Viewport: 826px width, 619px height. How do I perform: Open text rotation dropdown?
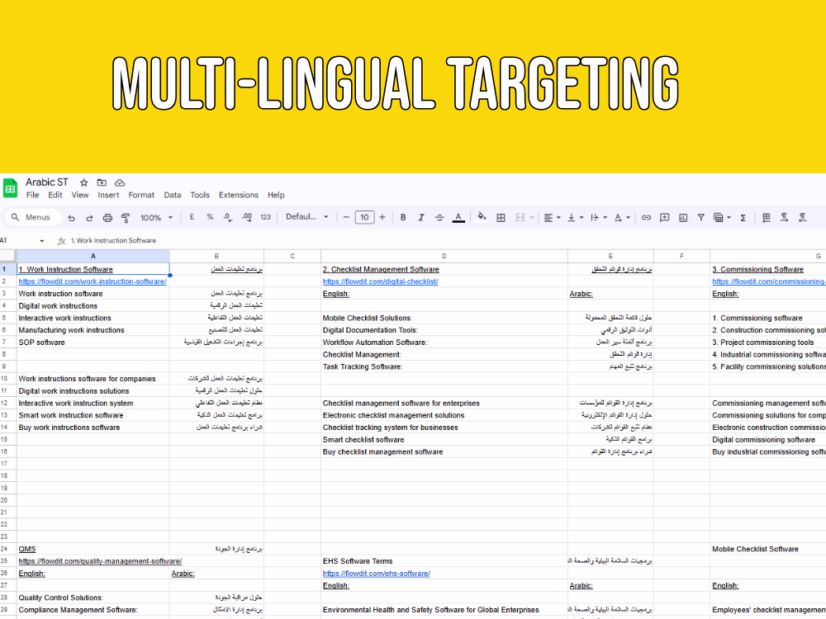[622, 217]
